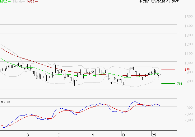Click the green line sample beside MA20
Image resolution: width=195 pixels, height=137 pixels.
click(9, 2)
